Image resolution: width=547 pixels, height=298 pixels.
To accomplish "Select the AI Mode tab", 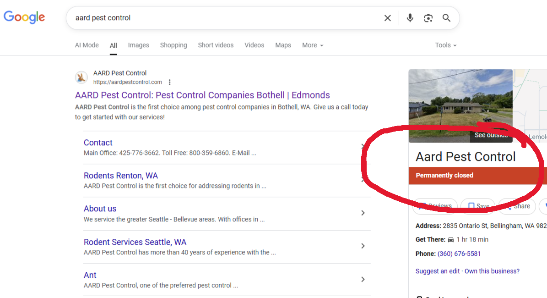I will coord(87,45).
